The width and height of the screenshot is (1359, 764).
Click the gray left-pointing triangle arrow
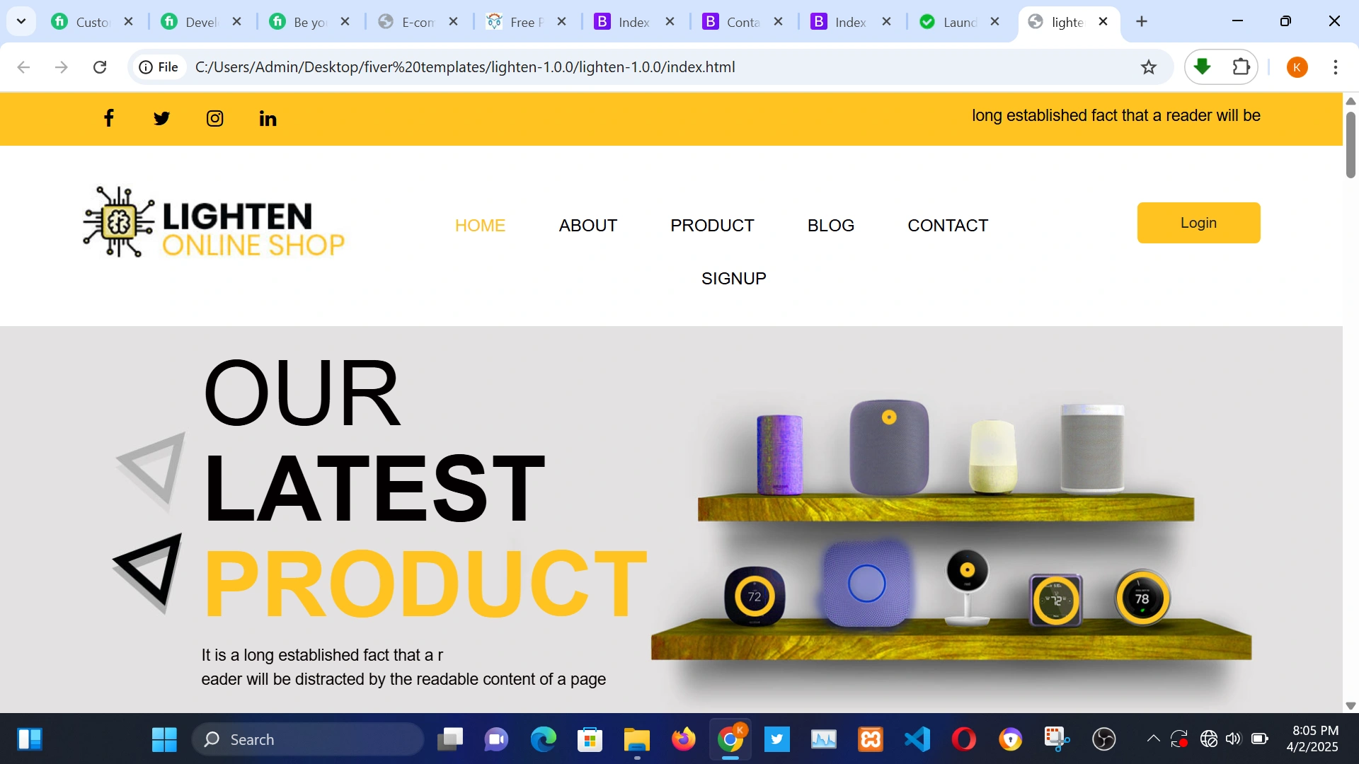pyautogui.click(x=151, y=470)
